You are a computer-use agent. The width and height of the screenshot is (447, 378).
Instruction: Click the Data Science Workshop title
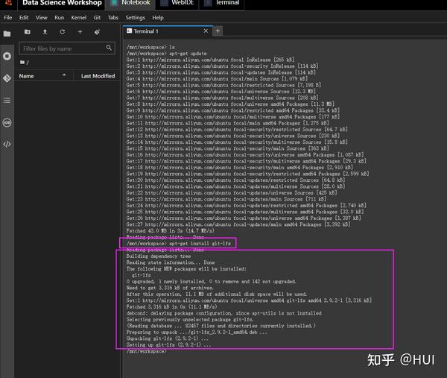pyautogui.click(x=62, y=3)
